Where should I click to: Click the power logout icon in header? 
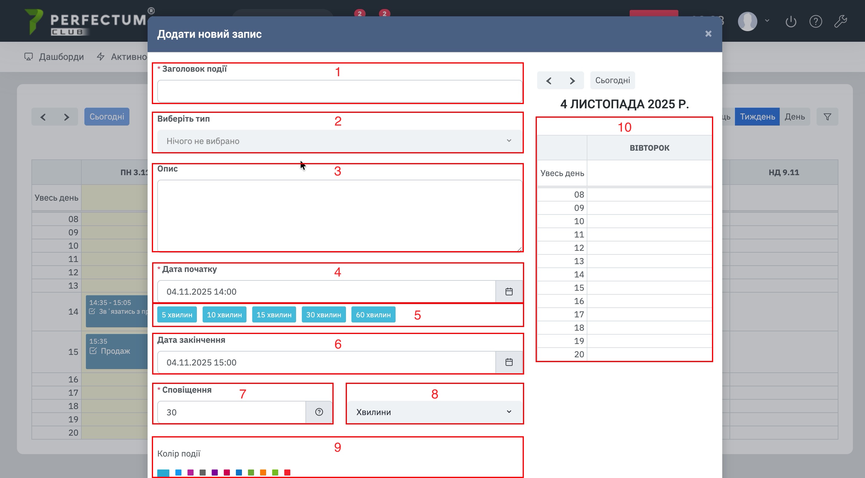791,21
